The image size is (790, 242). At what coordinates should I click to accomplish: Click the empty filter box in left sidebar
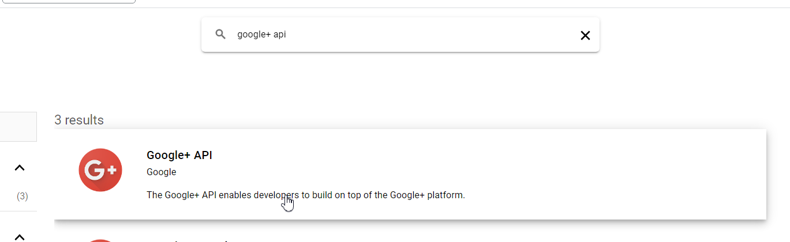(18, 127)
